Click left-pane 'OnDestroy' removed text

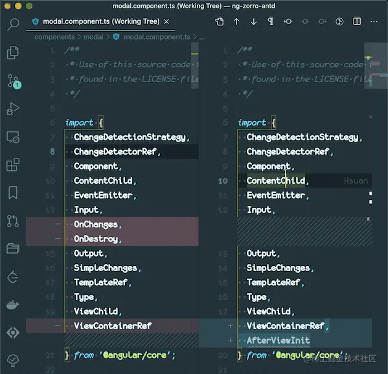95,239
